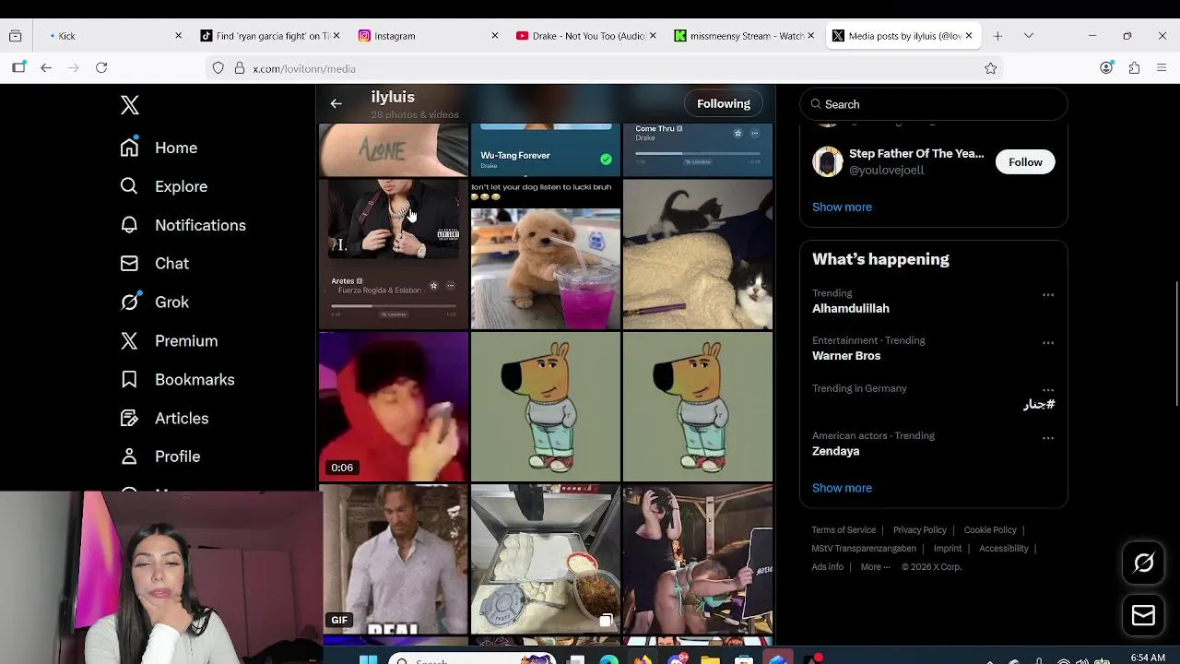The width and height of the screenshot is (1180, 664).
Task: Click the site security shield icon
Action: click(x=218, y=68)
